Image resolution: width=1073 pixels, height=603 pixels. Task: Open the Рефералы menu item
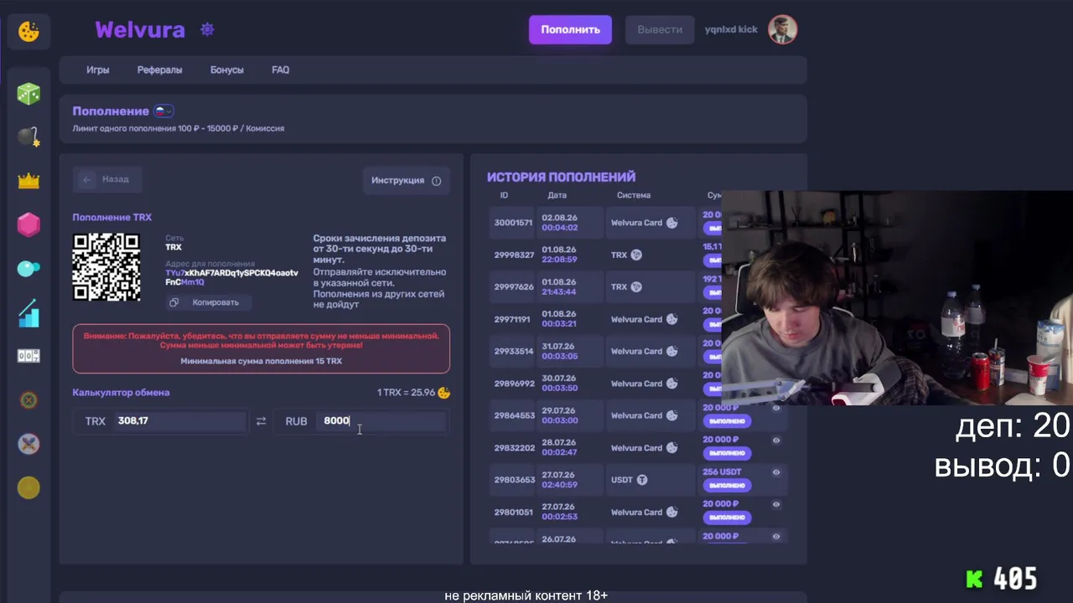pos(159,70)
